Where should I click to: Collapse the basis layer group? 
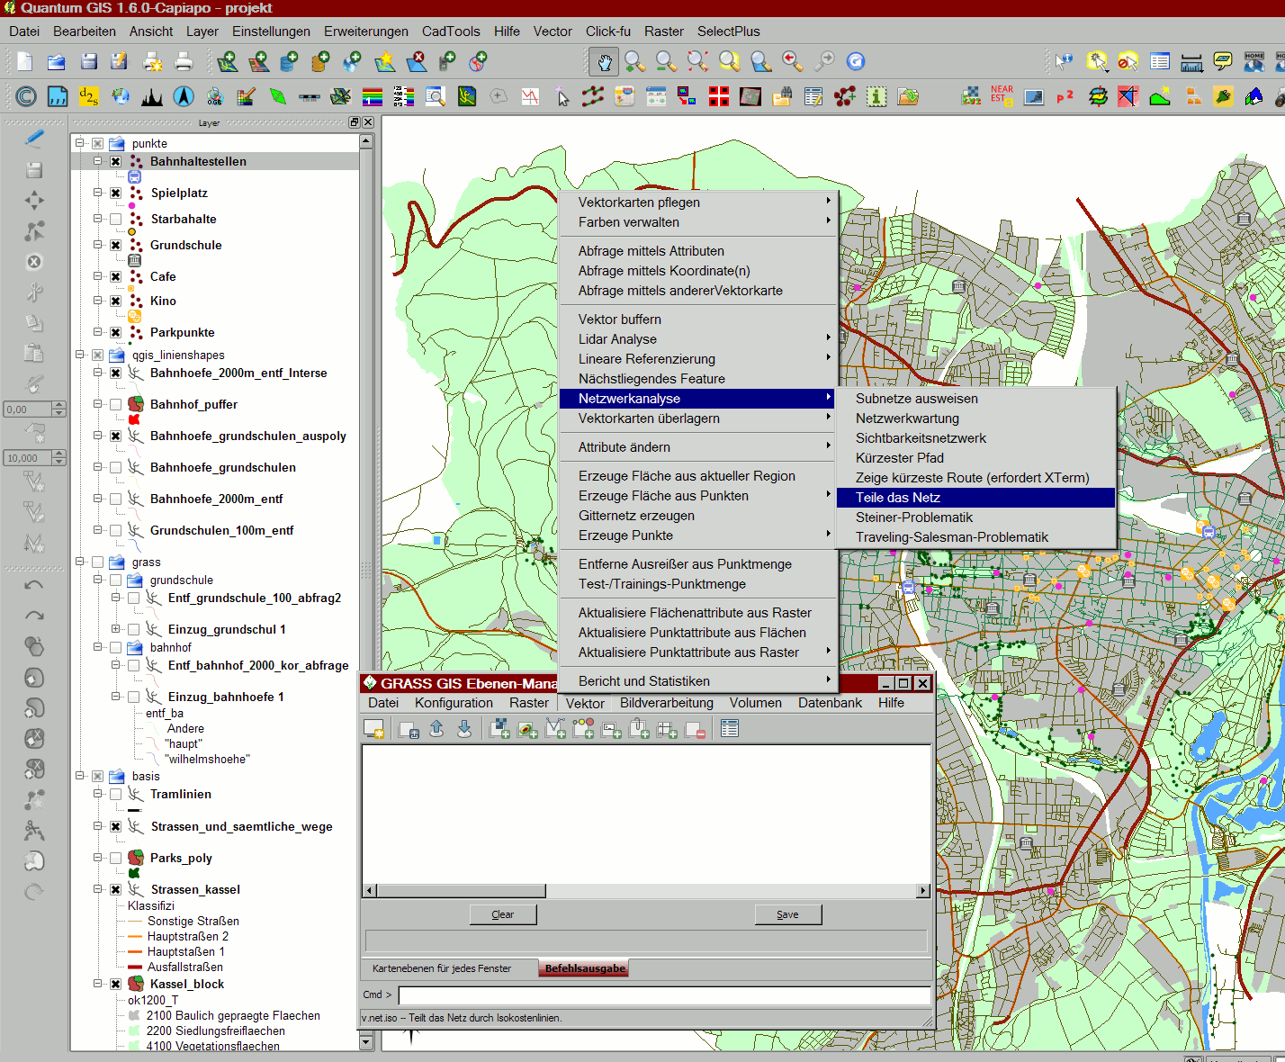point(80,776)
